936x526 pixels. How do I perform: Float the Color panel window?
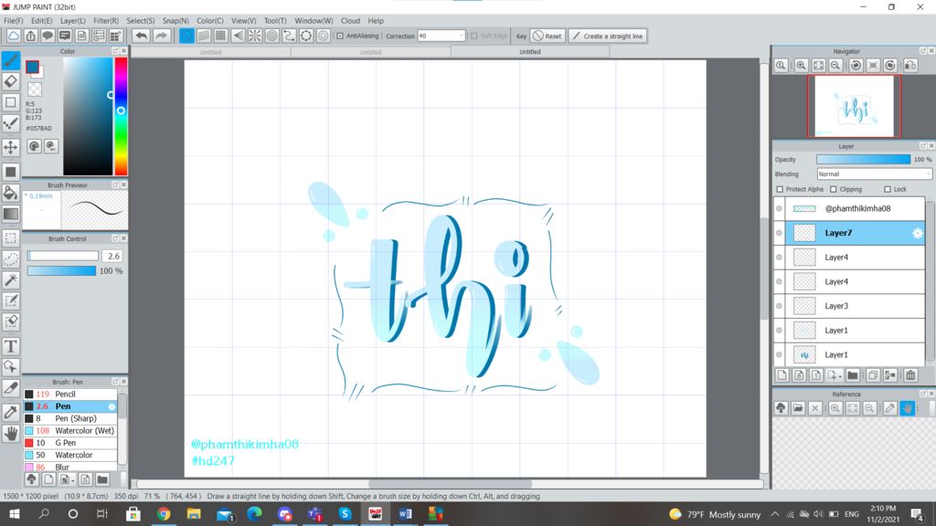pyautogui.click(x=115, y=51)
